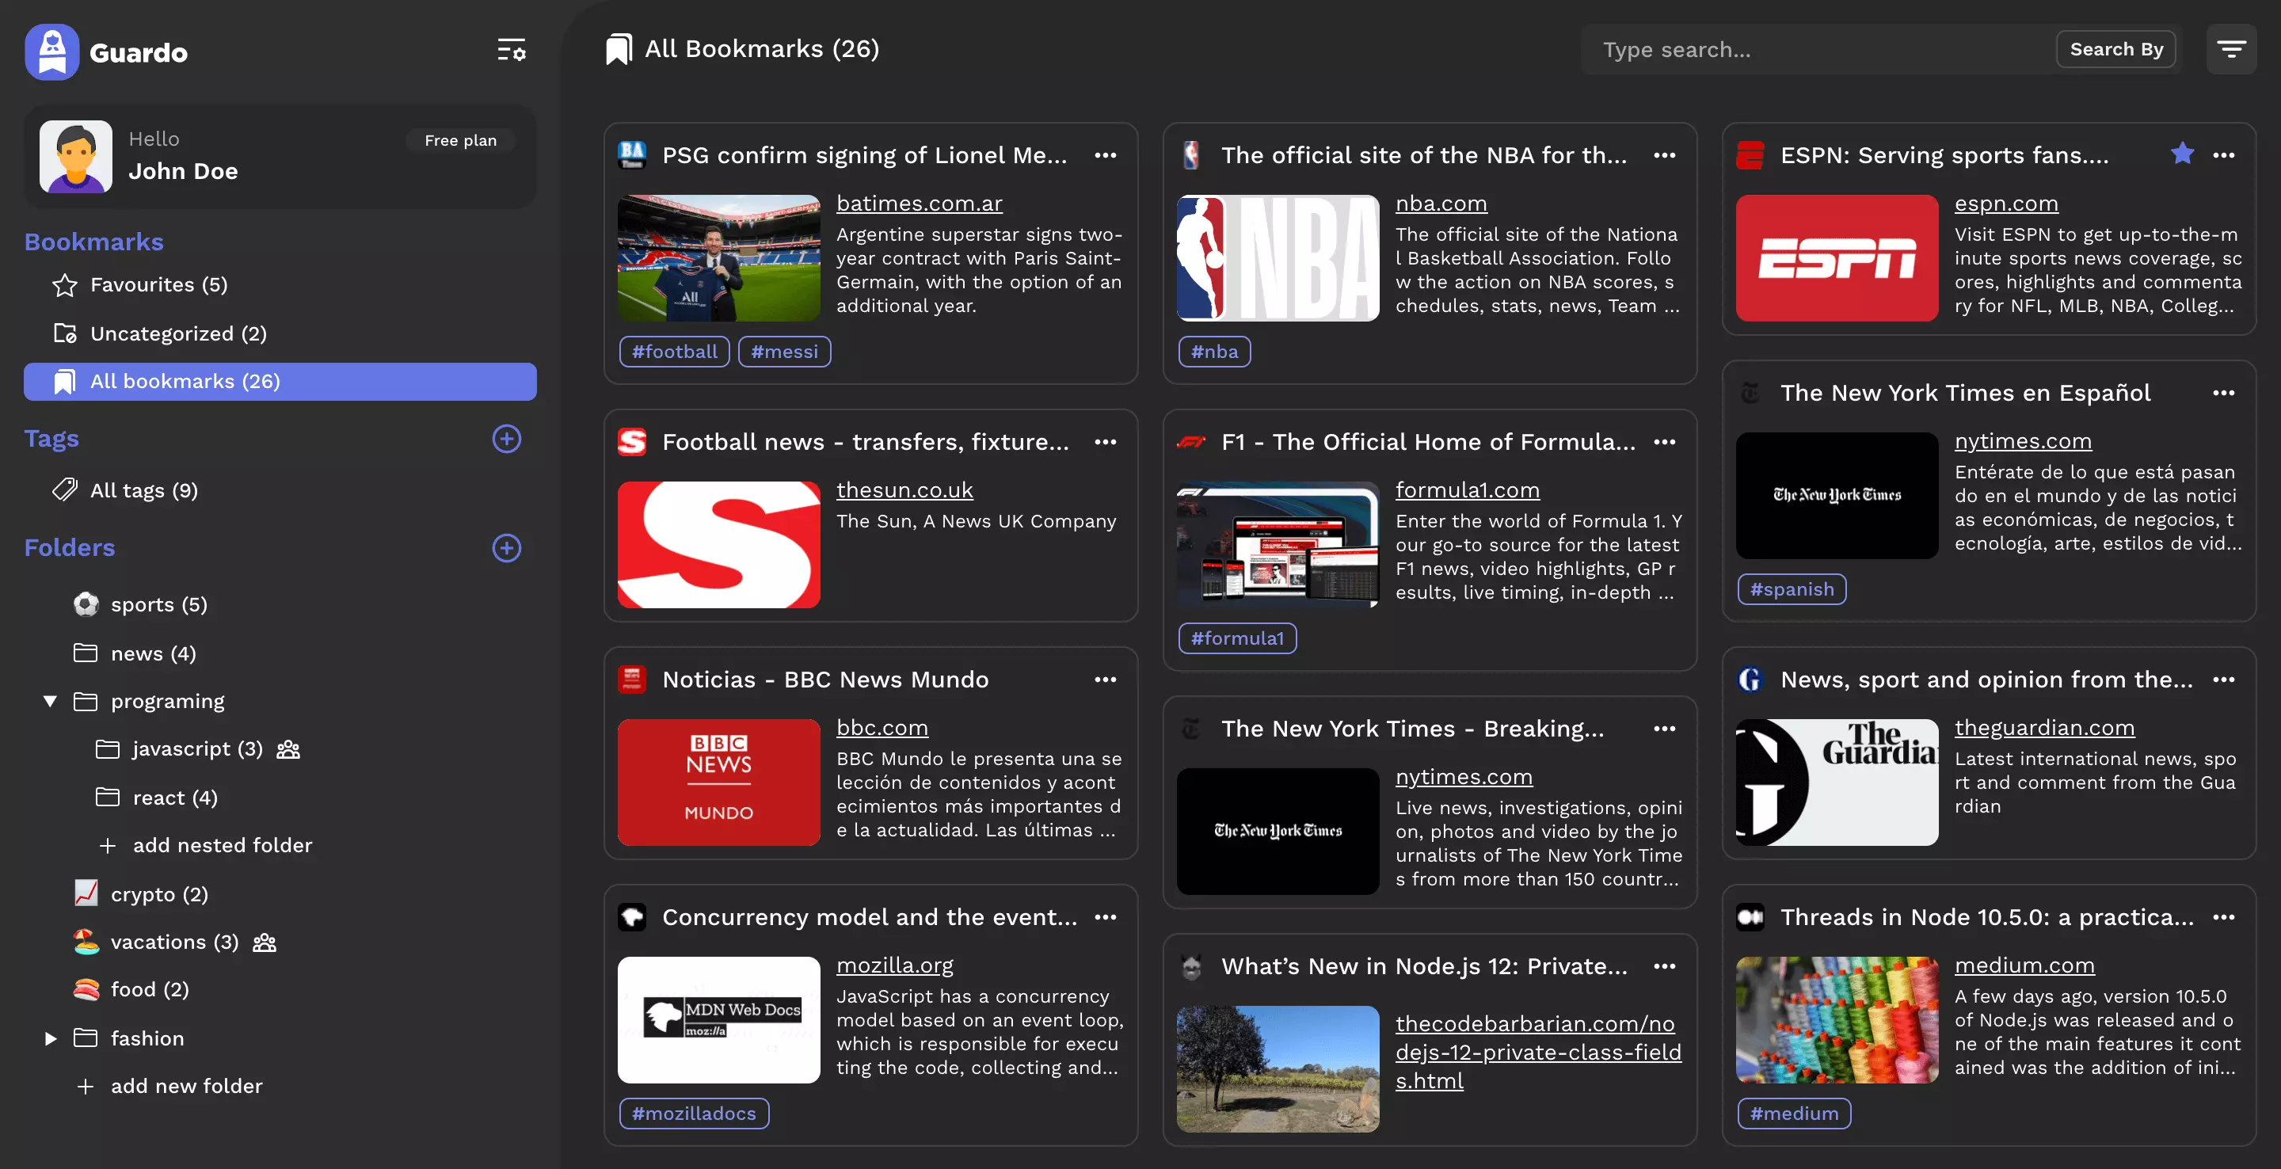2281x1169 pixels.
Task: Click the Uncategorized bookmarks icon
Action: click(63, 334)
